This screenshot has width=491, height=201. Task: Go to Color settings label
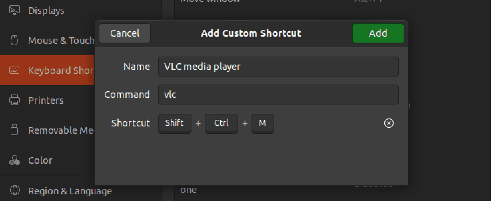40,160
